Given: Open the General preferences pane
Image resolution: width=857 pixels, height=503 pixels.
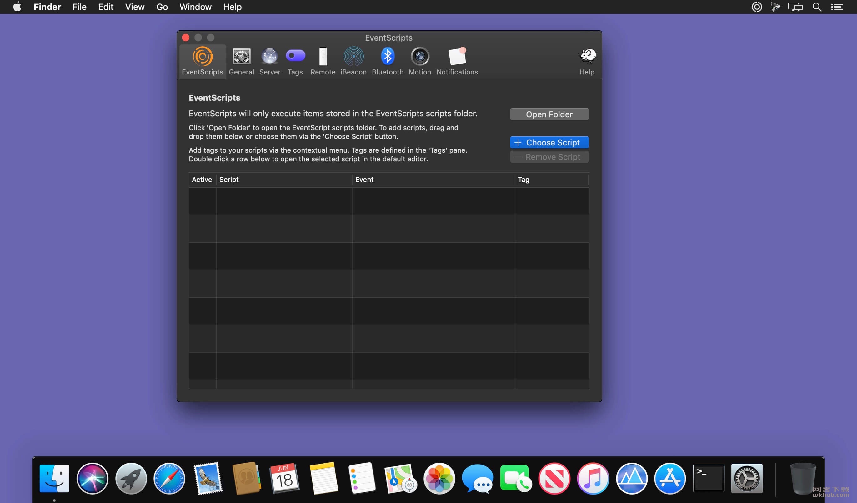Looking at the screenshot, I should [x=241, y=61].
